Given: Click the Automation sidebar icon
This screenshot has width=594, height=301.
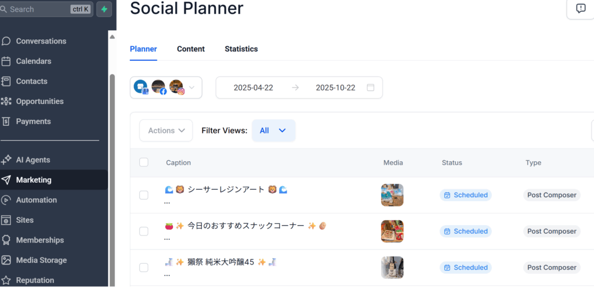Looking at the screenshot, I should pyautogui.click(x=6, y=200).
